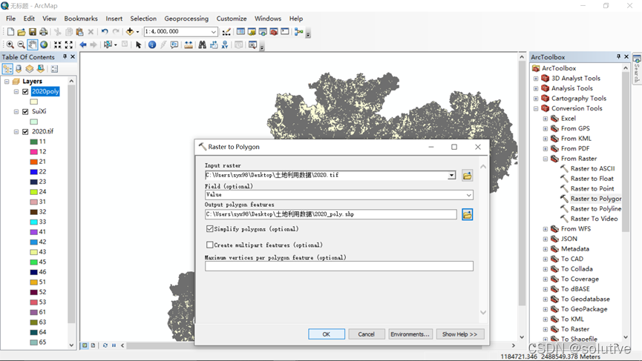This screenshot has width=642, height=361.
Task: Click the Full Extent globe icon
Action: pos(43,44)
